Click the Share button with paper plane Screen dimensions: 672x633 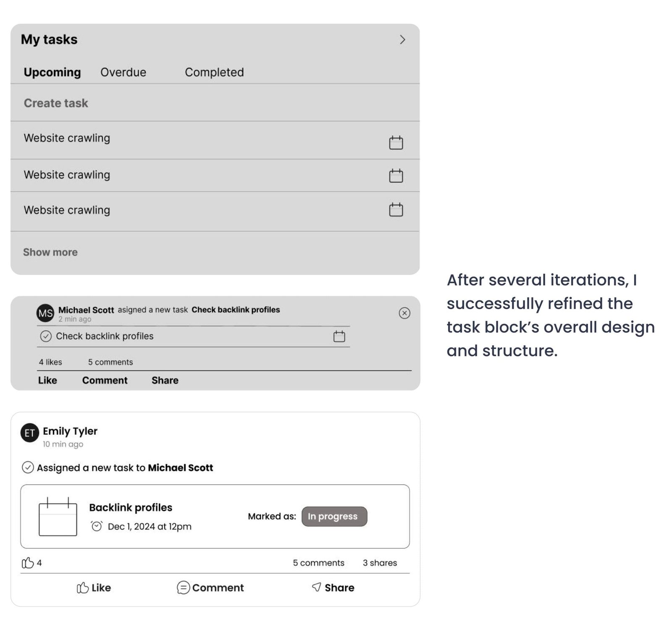pyautogui.click(x=333, y=588)
